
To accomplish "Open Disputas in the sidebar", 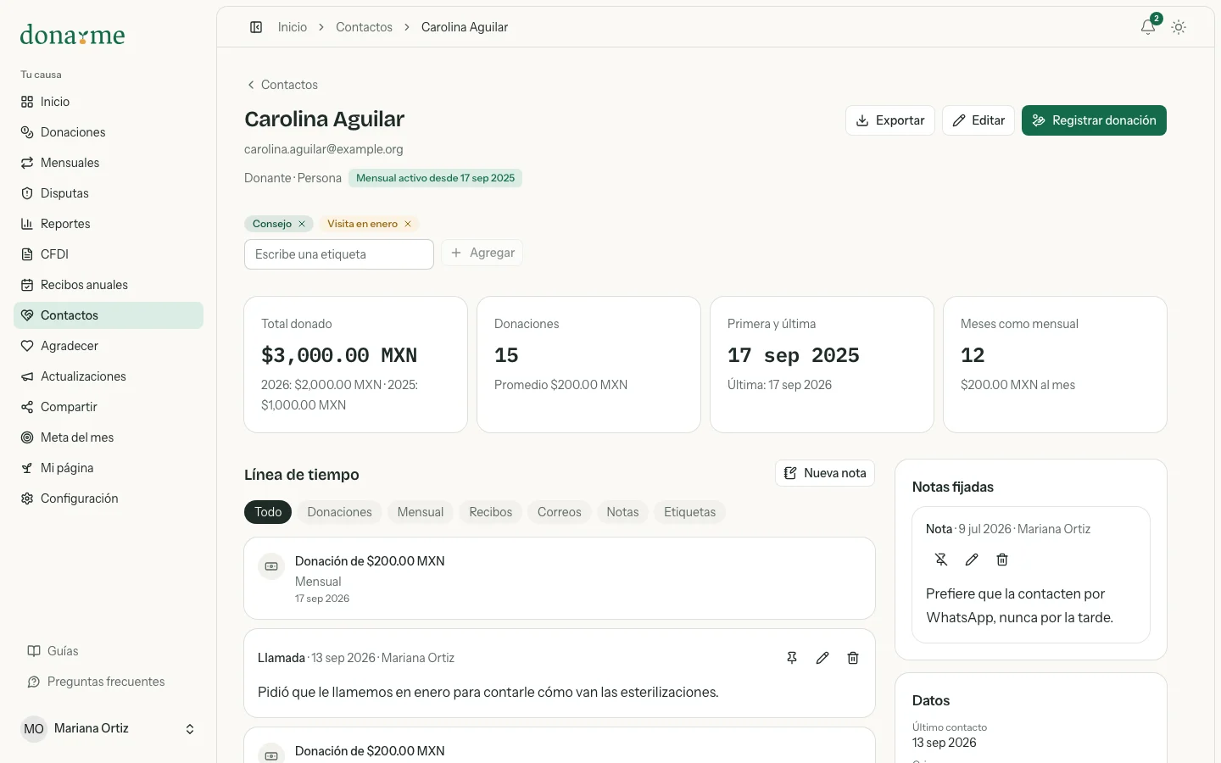I will point(109,193).
